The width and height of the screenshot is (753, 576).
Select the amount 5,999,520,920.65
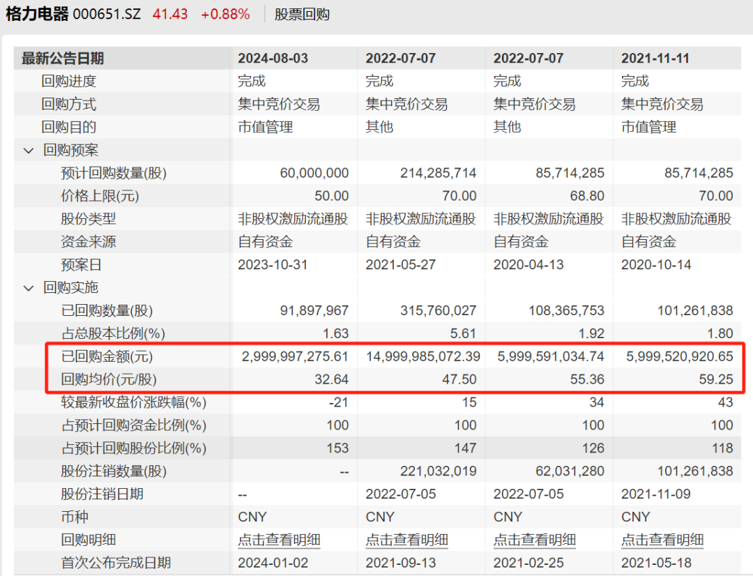click(x=680, y=356)
